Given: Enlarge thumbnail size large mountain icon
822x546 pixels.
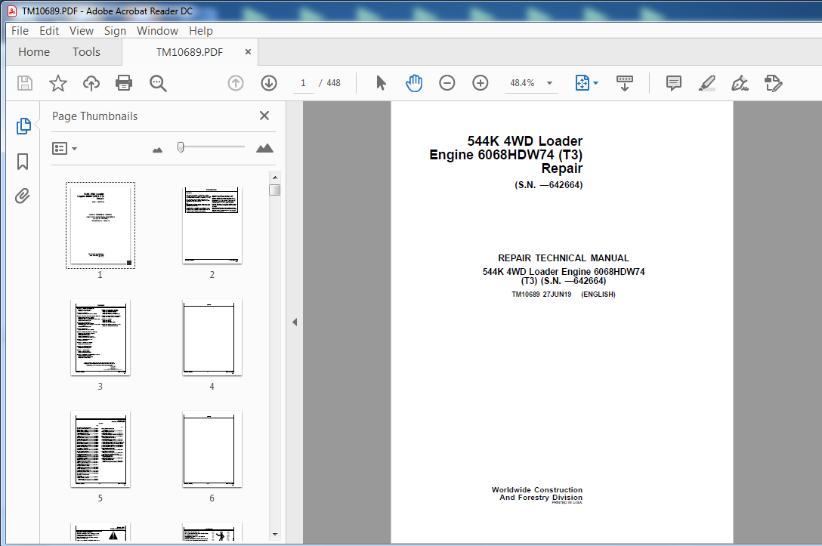Looking at the screenshot, I should pos(264,148).
